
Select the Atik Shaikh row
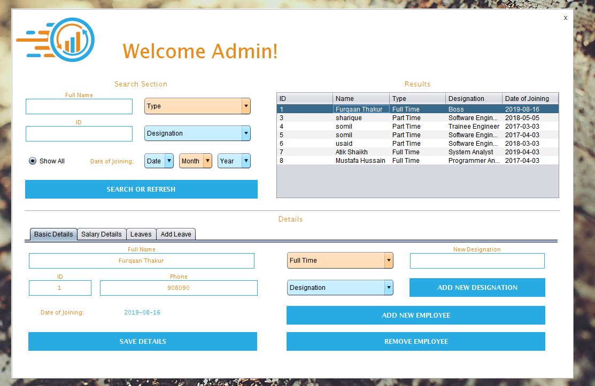click(418, 152)
